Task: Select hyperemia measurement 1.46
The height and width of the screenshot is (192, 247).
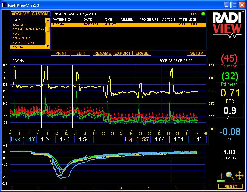Action: (x=197, y=139)
